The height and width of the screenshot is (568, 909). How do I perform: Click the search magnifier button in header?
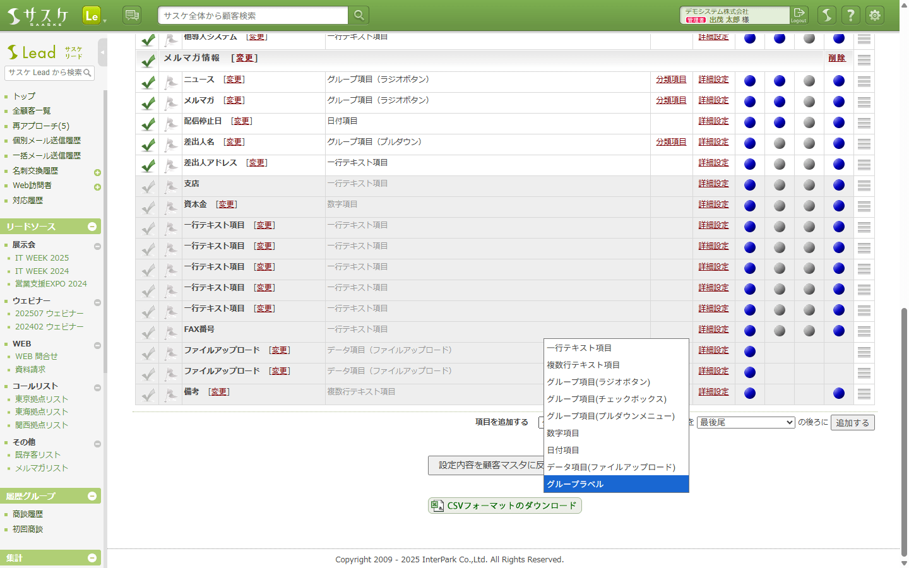[359, 15]
